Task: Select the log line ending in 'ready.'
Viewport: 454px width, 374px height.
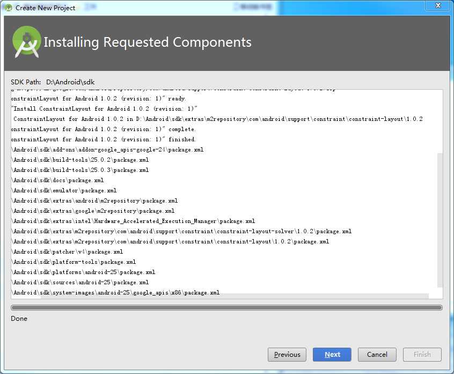Action: (98, 98)
